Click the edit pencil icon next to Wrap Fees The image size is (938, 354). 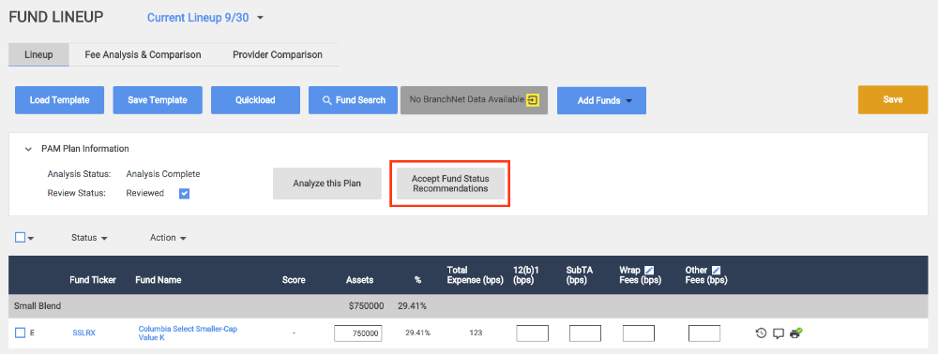(x=649, y=270)
